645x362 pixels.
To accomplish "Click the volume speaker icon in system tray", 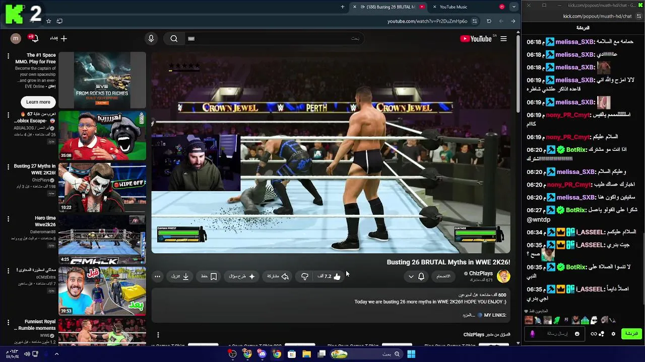I will (x=27, y=354).
